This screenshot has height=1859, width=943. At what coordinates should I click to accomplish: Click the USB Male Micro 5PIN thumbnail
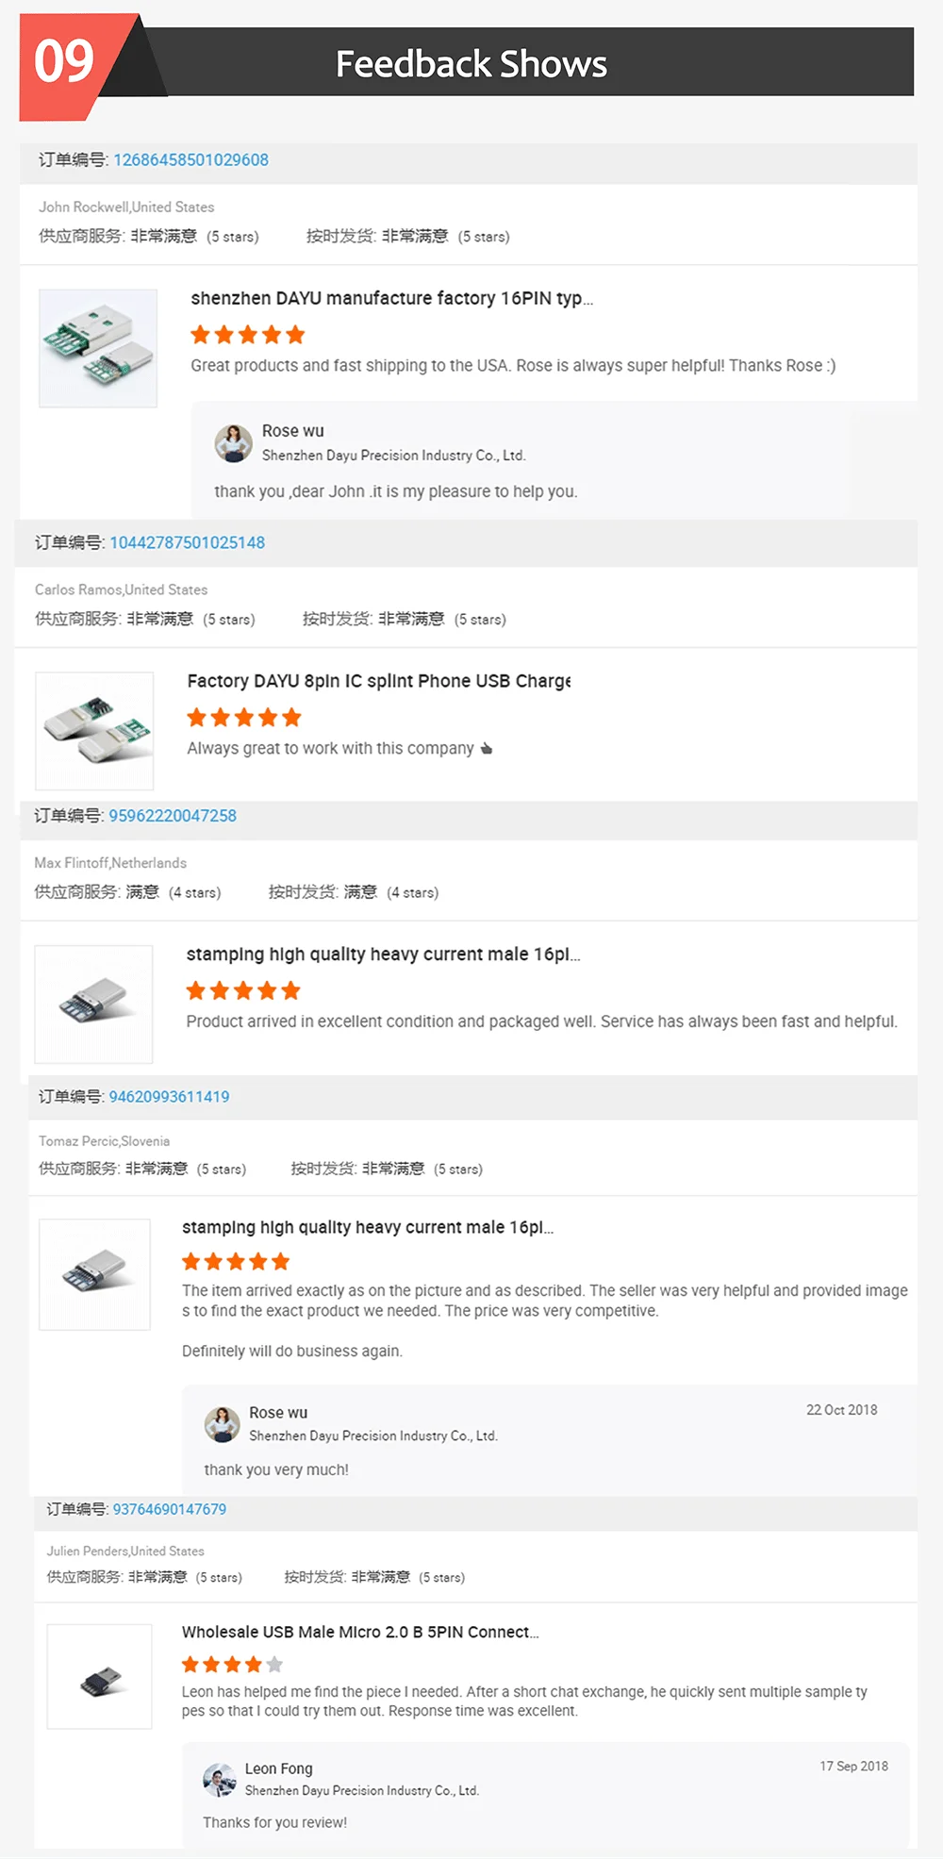[x=100, y=1676]
